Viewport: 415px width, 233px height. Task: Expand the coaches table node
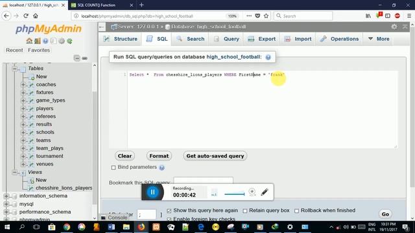(23, 85)
